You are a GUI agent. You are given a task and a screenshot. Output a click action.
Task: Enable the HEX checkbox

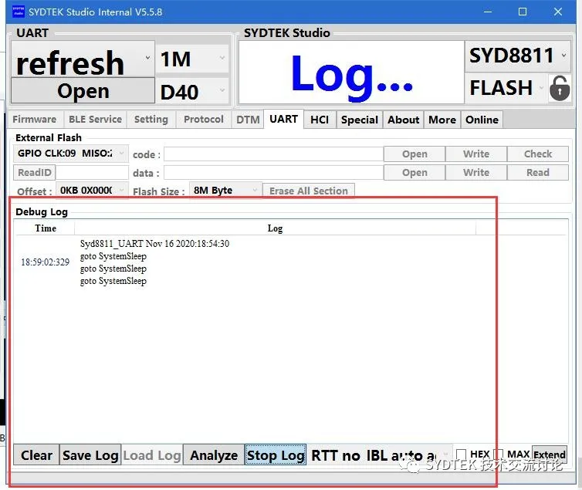point(461,454)
